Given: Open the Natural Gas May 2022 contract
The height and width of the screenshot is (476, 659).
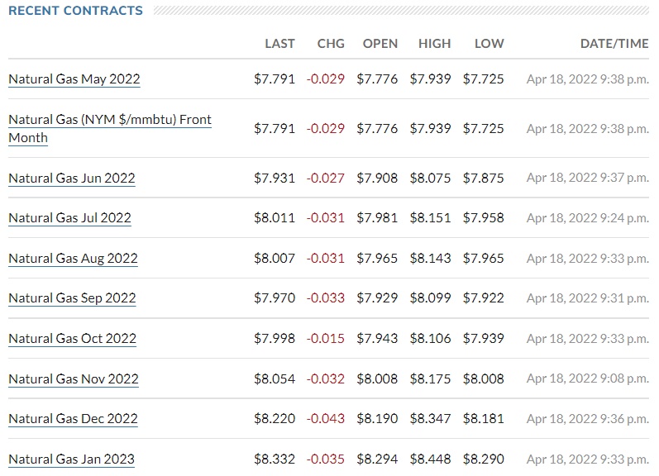Looking at the screenshot, I should click(x=74, y=79).
